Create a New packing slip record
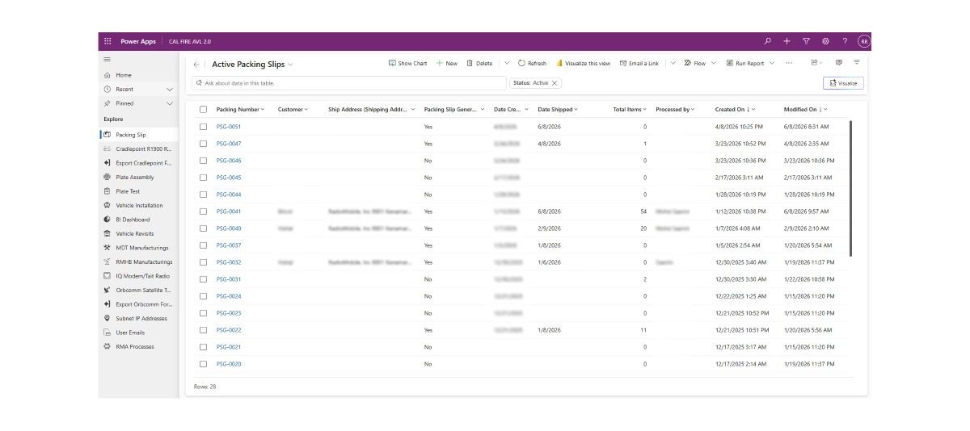The height and width of the screenshot is (431, 970). [446, 63]
